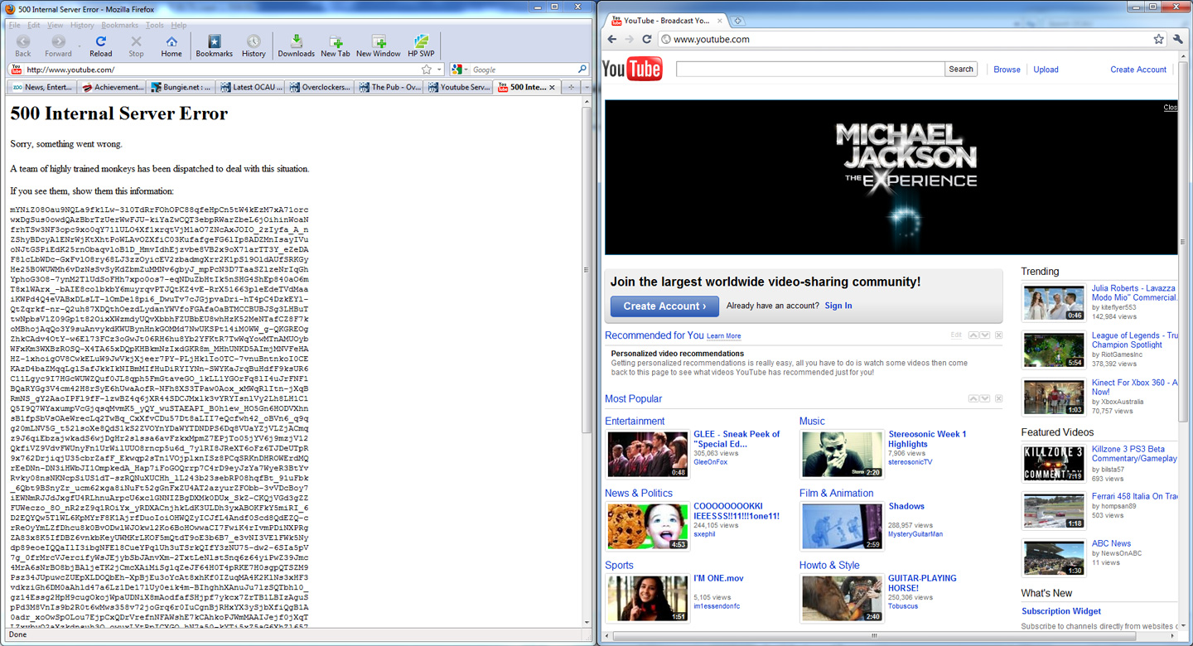Screen dimensions: 1193x646
Task: Click the Chrome forward arrow
Action: point(630,39)
